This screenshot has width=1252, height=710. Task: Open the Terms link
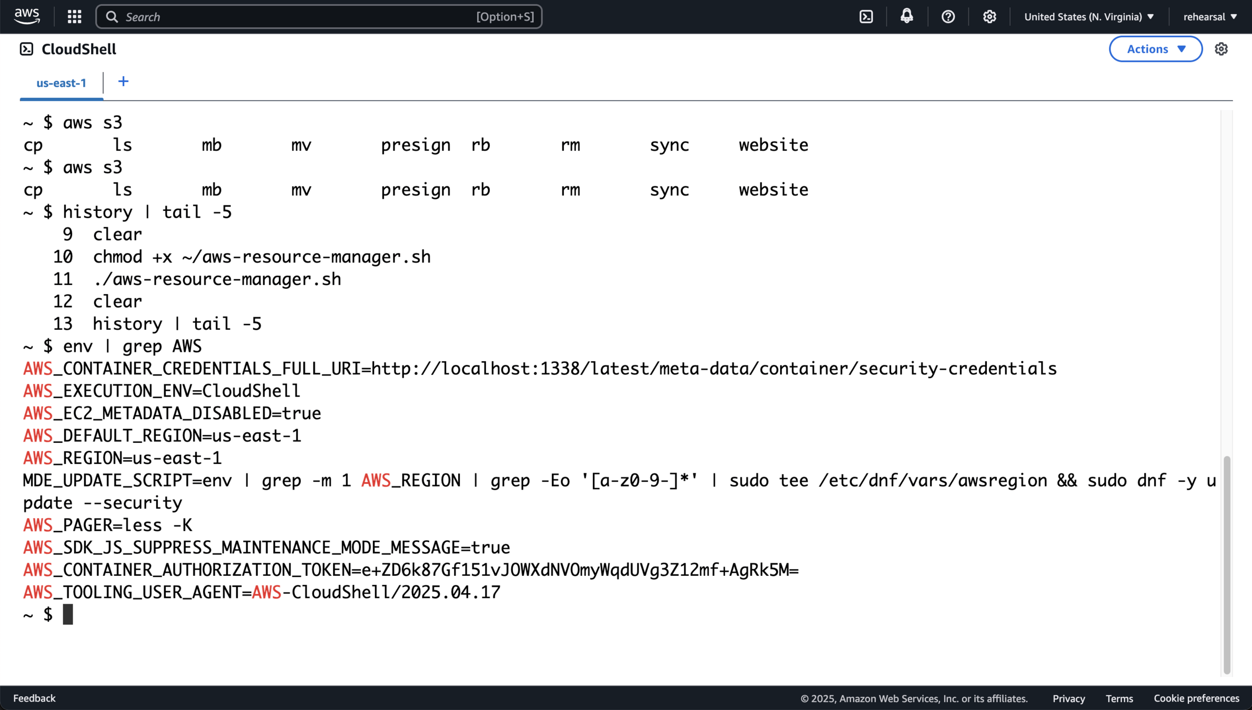1119,698
